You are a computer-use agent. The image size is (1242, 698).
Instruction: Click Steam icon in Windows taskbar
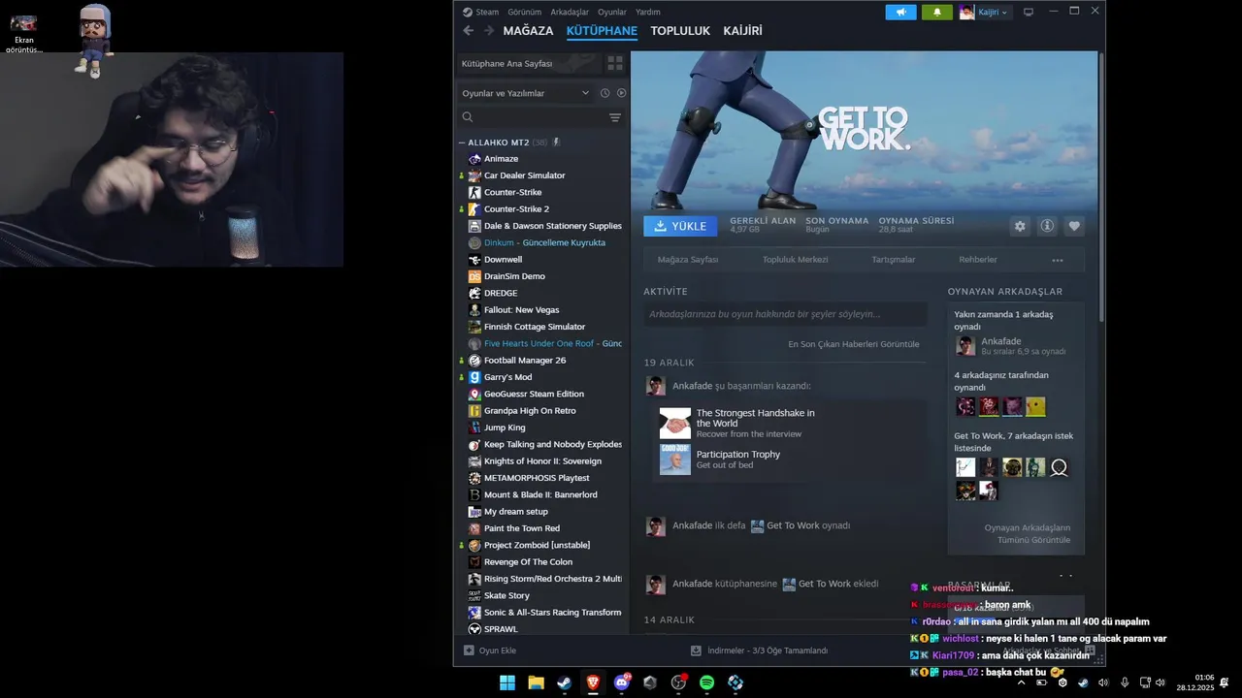pos(564,682)
